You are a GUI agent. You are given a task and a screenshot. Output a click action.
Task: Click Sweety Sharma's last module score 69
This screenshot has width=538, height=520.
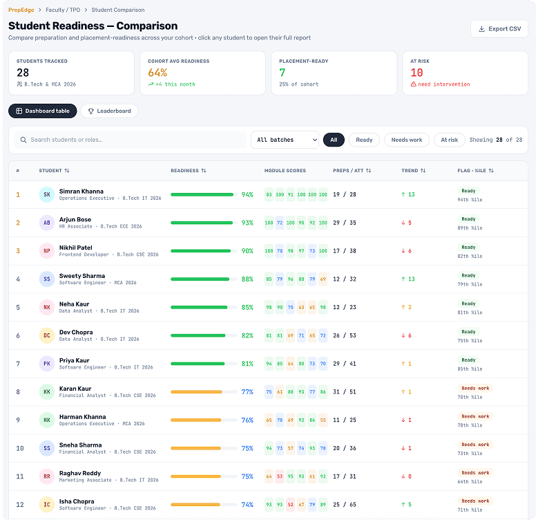[323, 279]
